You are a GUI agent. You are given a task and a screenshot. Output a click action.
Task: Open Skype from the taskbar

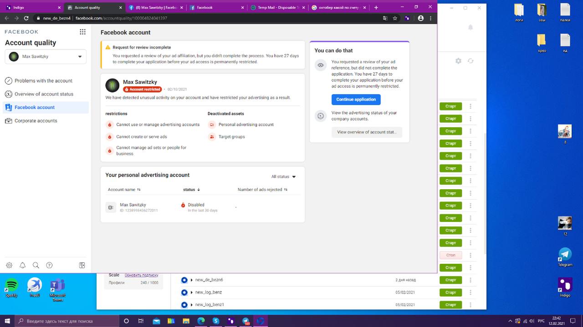(x=216, y=321)
